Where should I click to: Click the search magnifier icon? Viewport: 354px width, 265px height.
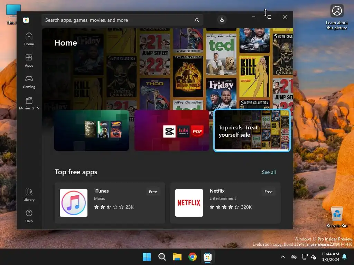click(x=197, y=20)
